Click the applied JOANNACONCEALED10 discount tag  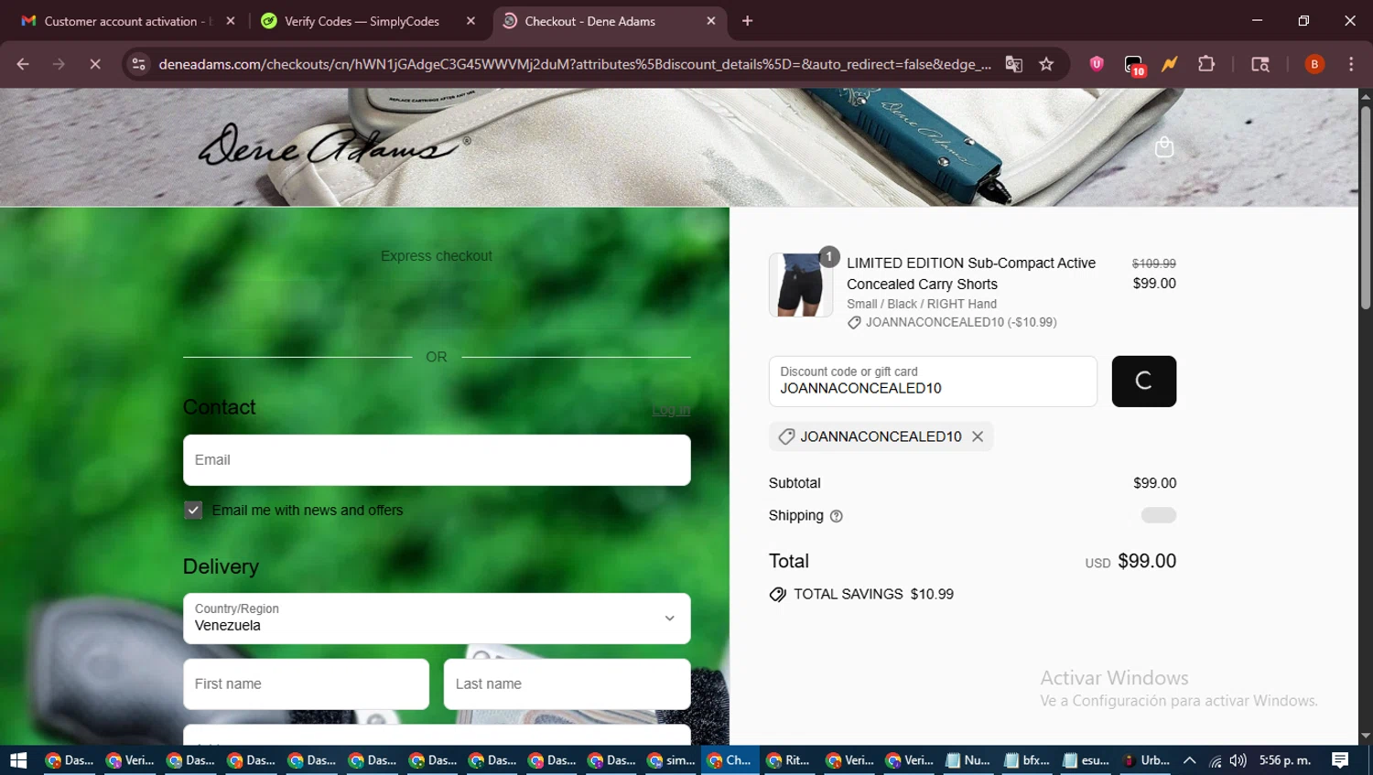click(x=881, y=436)
